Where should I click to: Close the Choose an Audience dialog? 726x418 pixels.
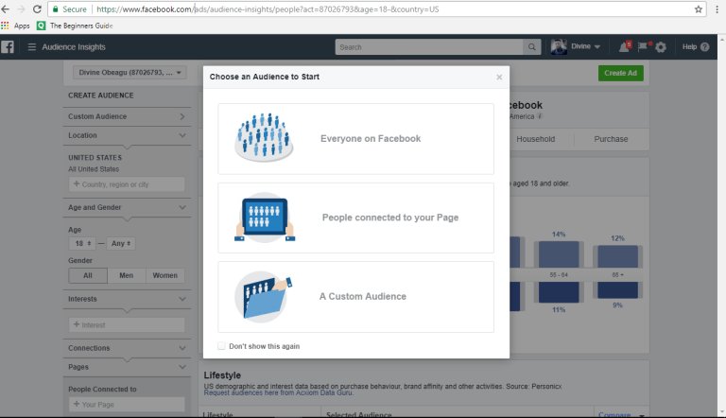coord(499,77)
